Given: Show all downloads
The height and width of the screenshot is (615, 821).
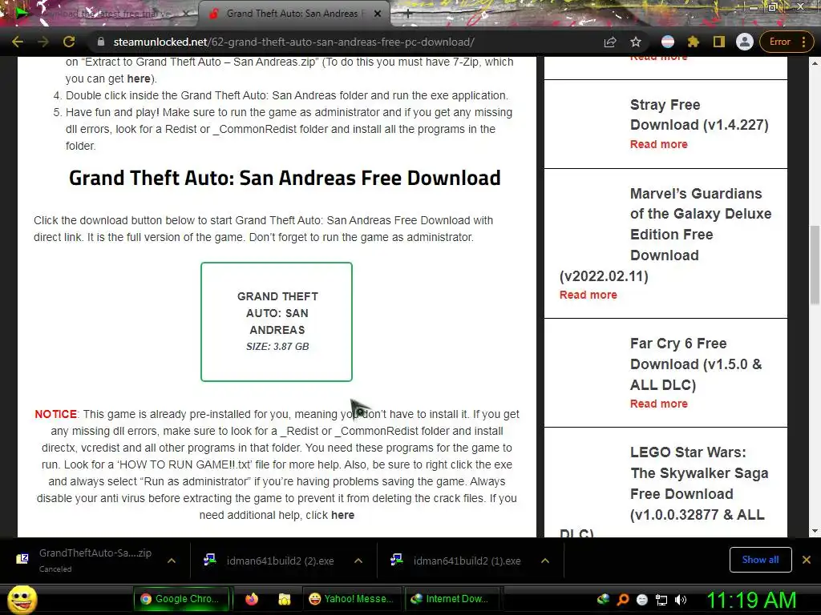Looking at the screenshot, I should (x=760, y=560).
